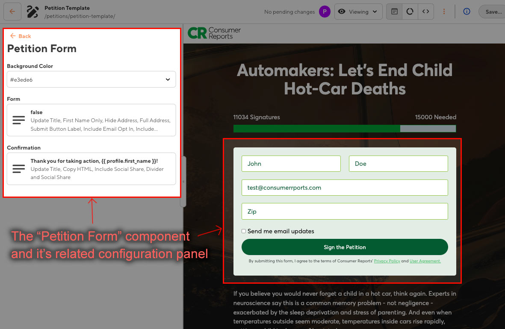
Task: Click the signatures progress bar
Action: [x=345, y=128]
